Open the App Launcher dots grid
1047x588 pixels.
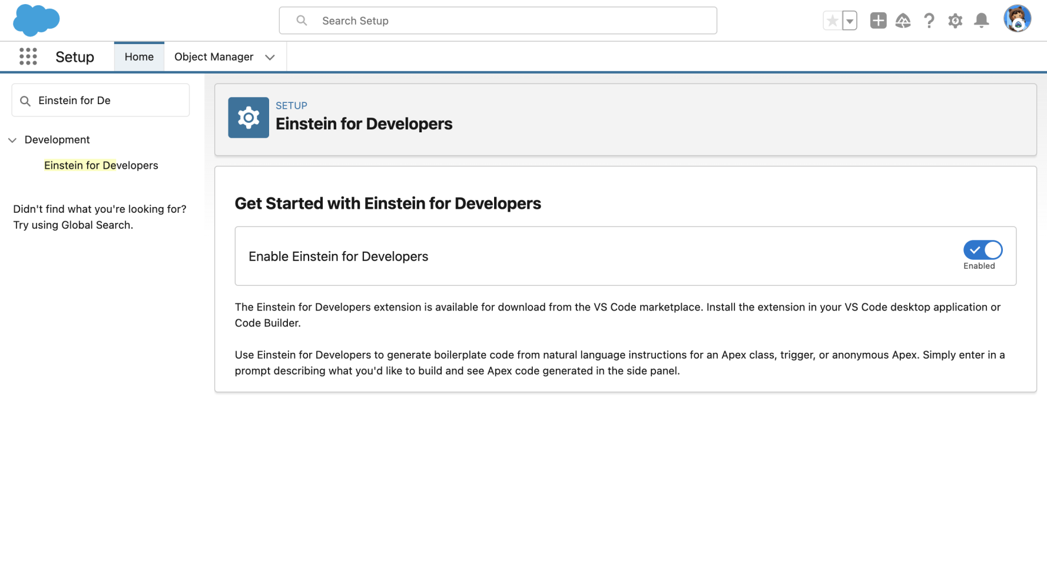(x=28, y=56)
